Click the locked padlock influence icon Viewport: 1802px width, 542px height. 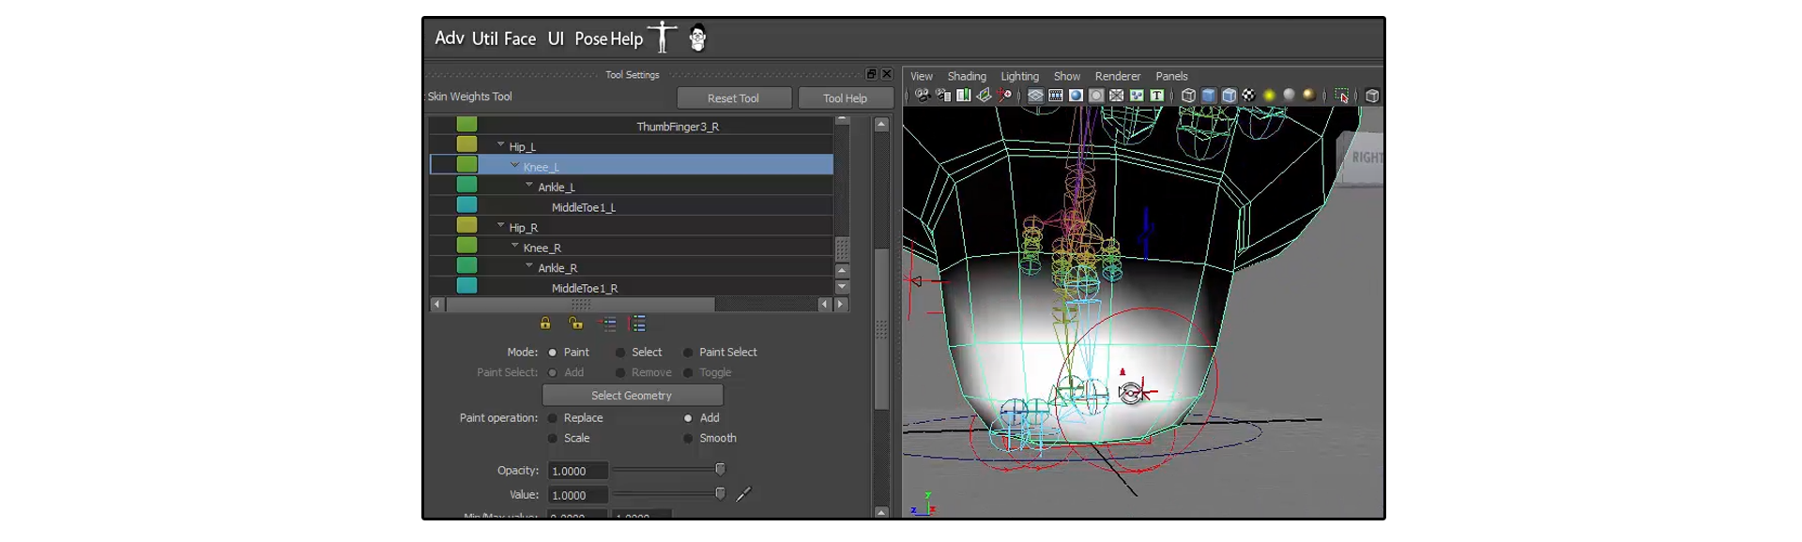pyautogui.click(x=545, y=324)
